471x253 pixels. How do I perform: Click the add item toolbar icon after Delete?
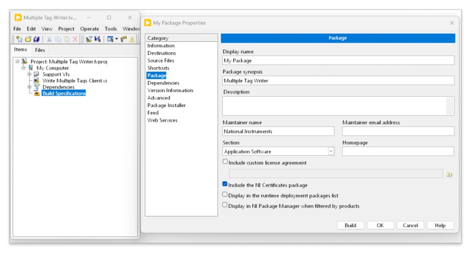[89, 39]
